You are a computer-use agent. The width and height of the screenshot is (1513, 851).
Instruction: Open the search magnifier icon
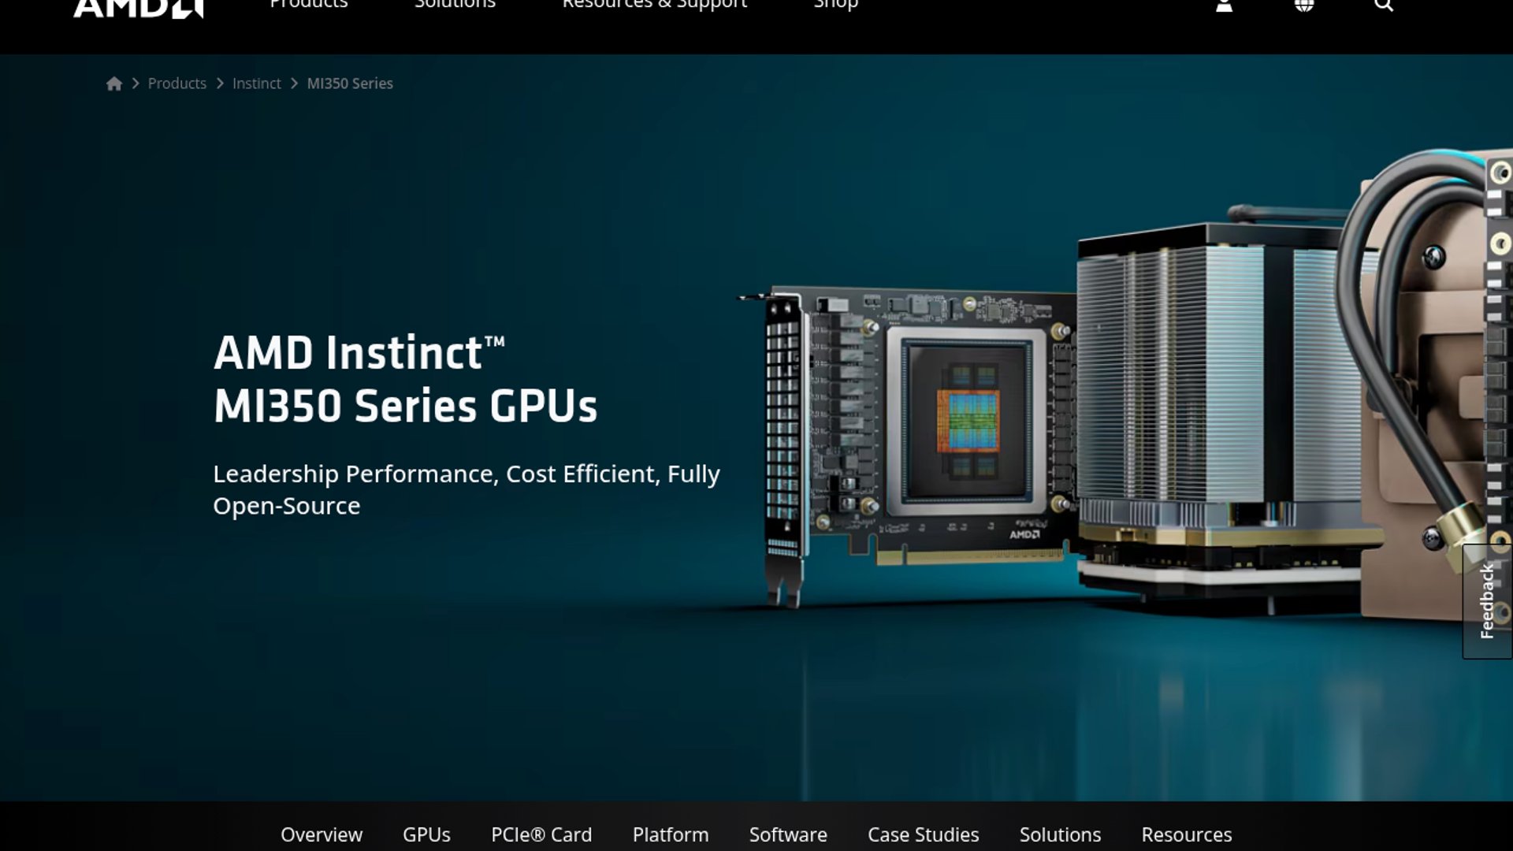tap(1384, 6)
